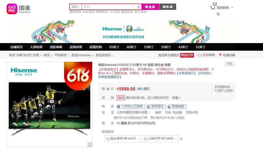The image size is (263, 149).
Task: Expand the 我的购物车 dropdown arrow
Action: pos(232,8)
